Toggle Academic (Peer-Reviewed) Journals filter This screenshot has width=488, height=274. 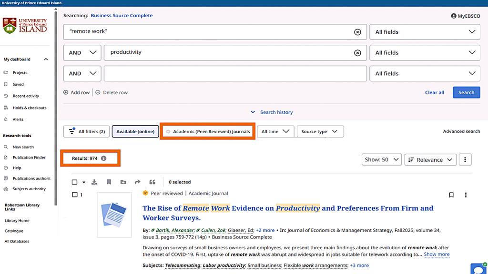point(207,132)
